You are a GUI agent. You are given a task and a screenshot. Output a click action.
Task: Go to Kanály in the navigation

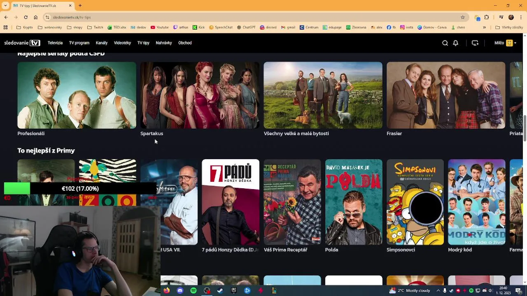[x=102, y=43]
